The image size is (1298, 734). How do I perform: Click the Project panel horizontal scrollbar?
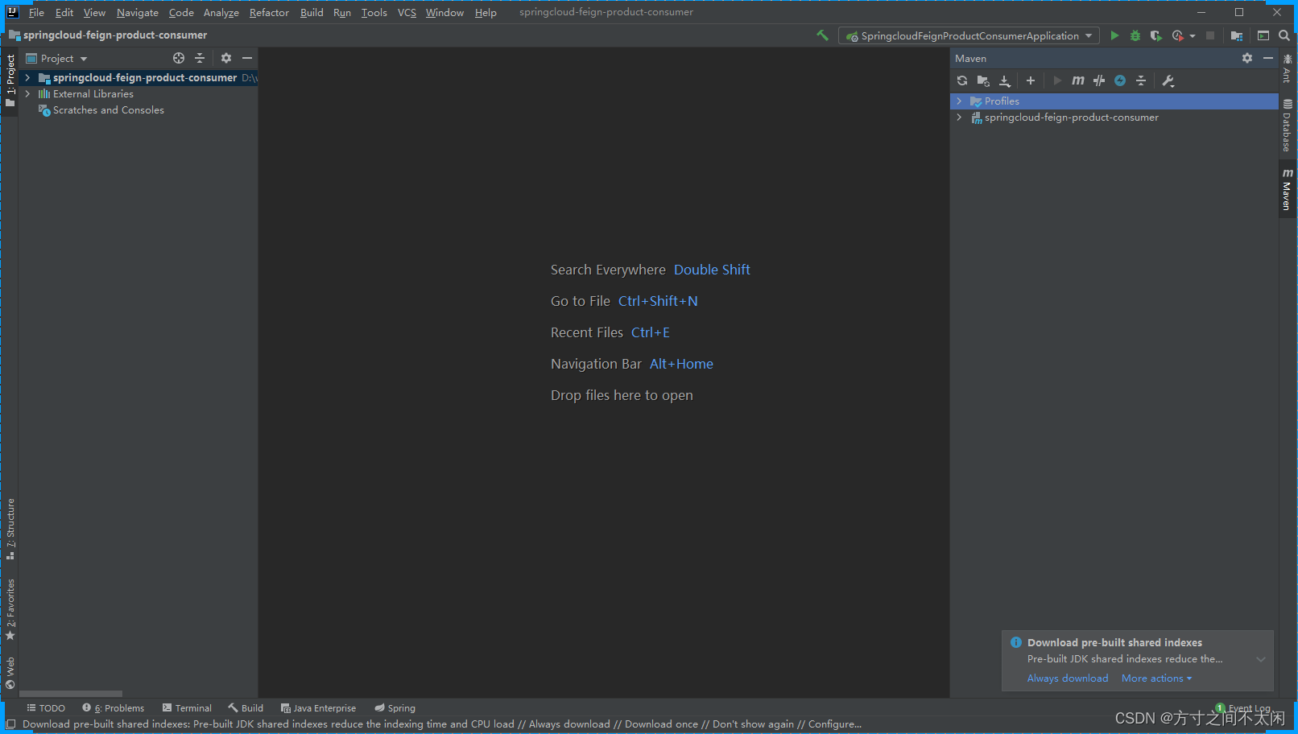[71, 694]
